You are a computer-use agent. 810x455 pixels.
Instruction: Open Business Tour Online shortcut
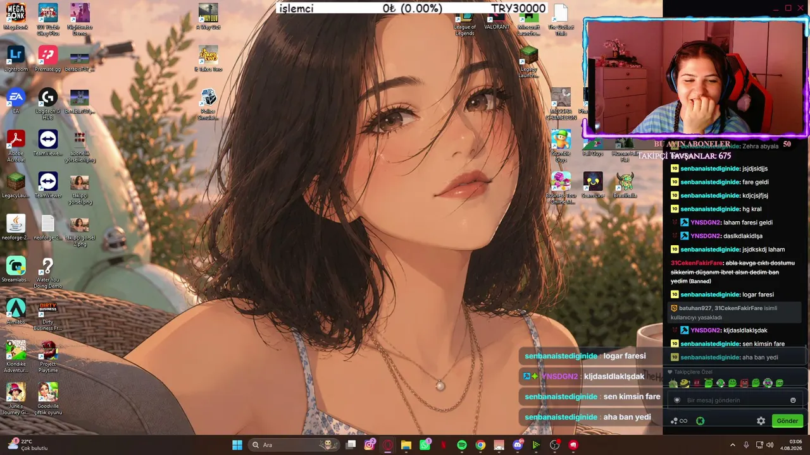pos(561,188)
